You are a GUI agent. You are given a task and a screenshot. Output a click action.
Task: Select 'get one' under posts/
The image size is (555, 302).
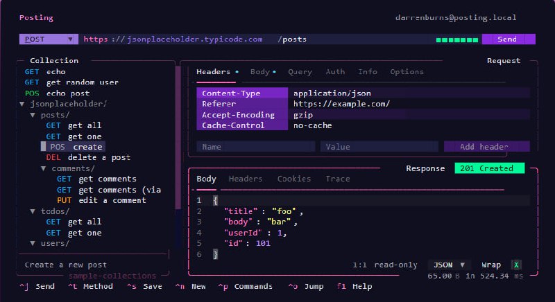74,136
